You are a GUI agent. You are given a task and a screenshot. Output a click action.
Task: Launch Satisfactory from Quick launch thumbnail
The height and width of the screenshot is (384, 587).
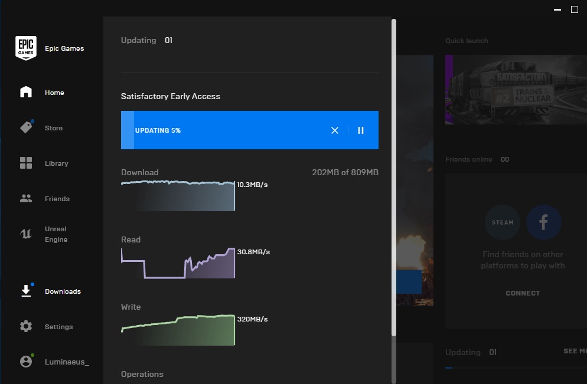pyautogui.click(x=516, y=90)
